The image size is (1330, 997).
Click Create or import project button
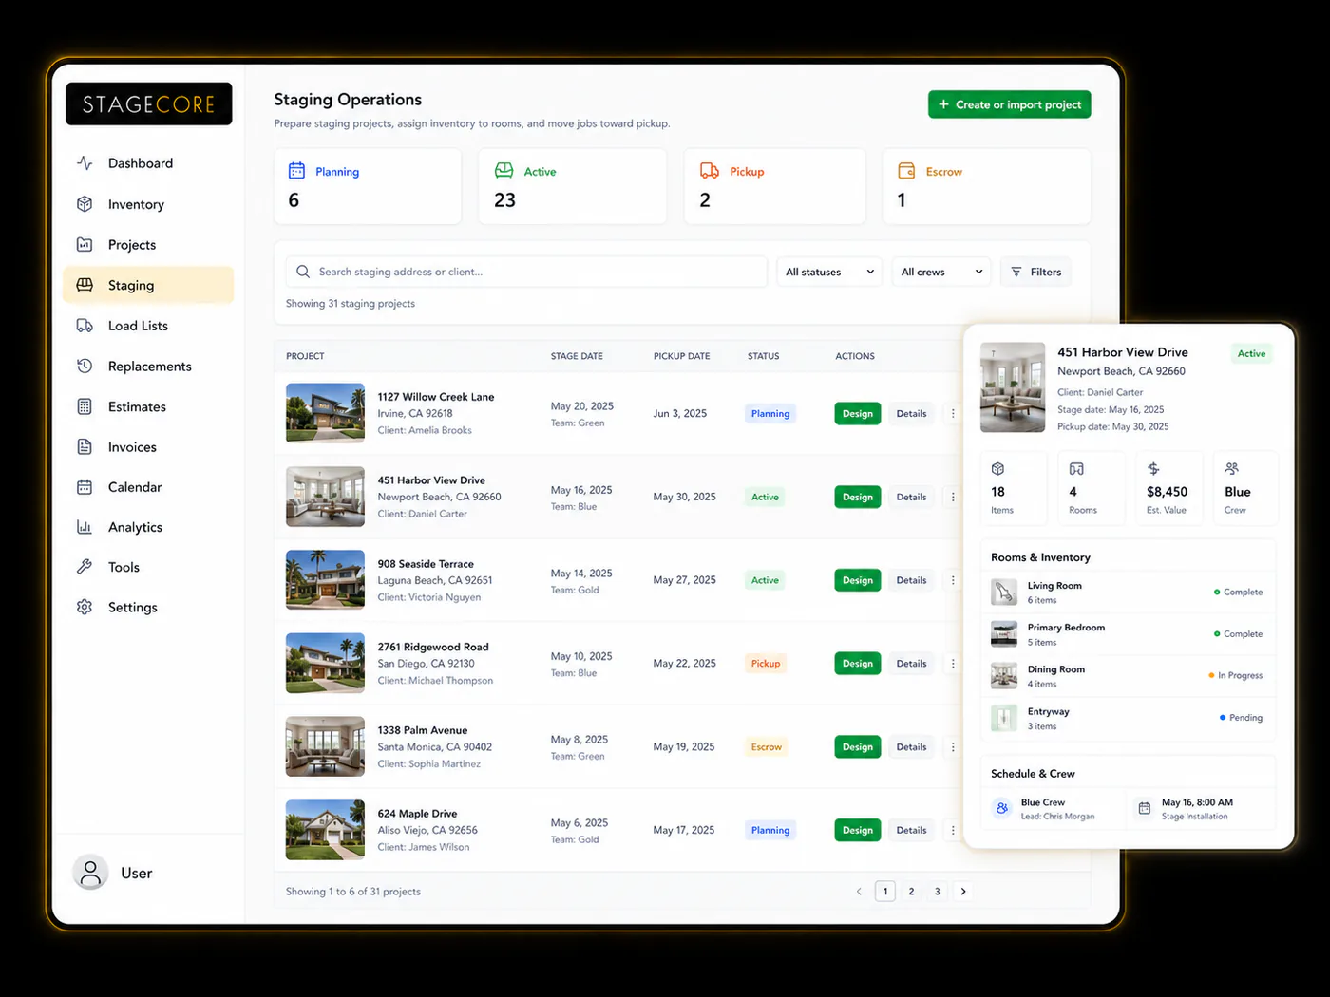[x=1009, y=104]
